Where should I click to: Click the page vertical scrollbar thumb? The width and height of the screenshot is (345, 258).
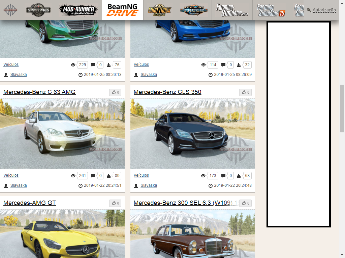(x=342, y=109)
